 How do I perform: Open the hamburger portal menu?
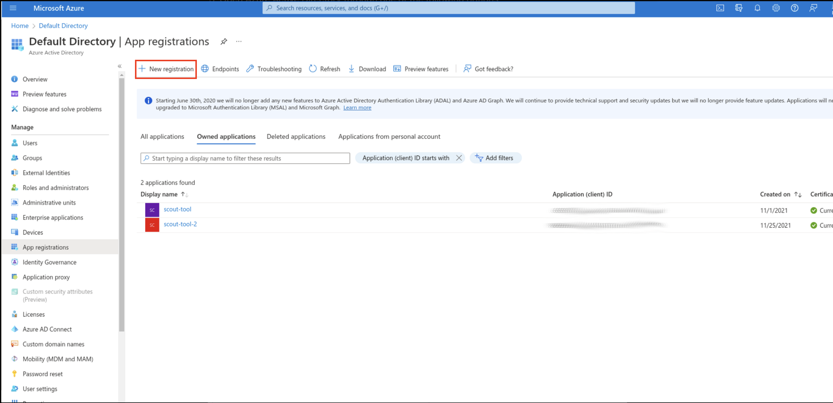pyautogui.click(x=13, y=8)
